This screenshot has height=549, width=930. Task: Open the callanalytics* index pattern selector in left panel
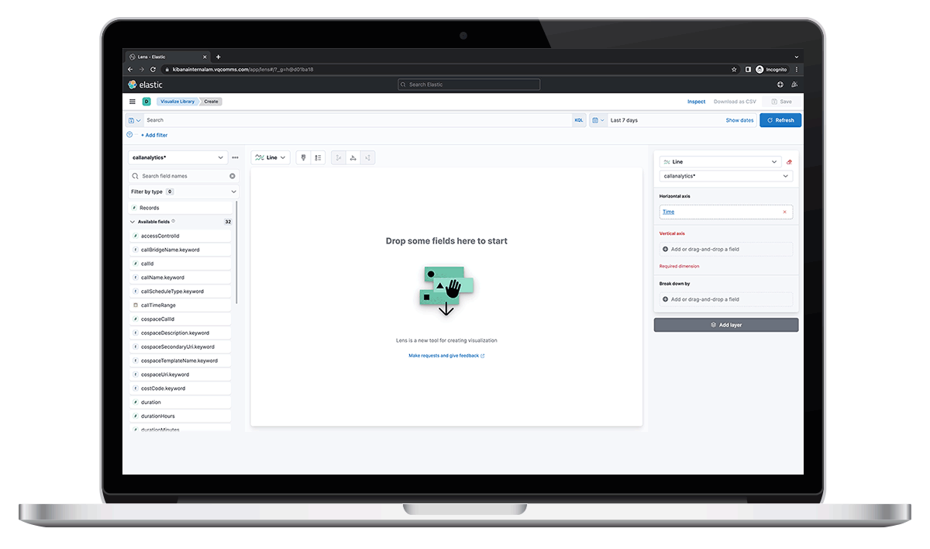[177, 157]
